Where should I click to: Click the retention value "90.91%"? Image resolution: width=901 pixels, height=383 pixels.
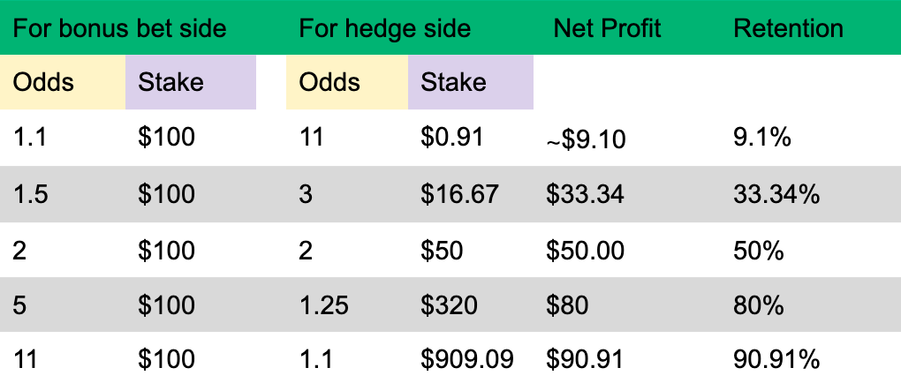[x=776, y=360]
